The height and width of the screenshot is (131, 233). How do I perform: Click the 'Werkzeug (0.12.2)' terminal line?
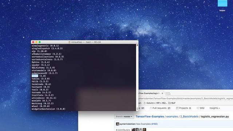(x=43, y=103)
